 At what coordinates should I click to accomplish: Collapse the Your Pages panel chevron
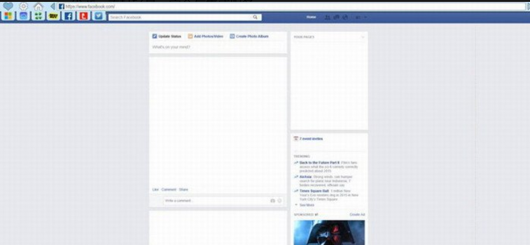coord(363,37)
